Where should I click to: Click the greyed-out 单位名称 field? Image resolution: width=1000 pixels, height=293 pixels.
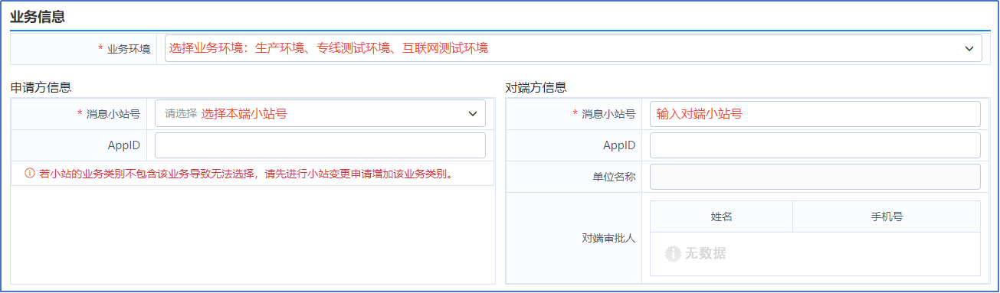[815, 177]
